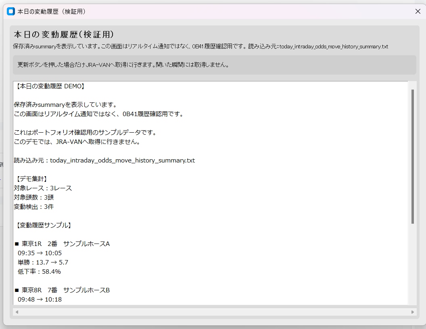
Task: Click the 【変動履歴サンプル】 section header
Action: [x=44, y=225]
